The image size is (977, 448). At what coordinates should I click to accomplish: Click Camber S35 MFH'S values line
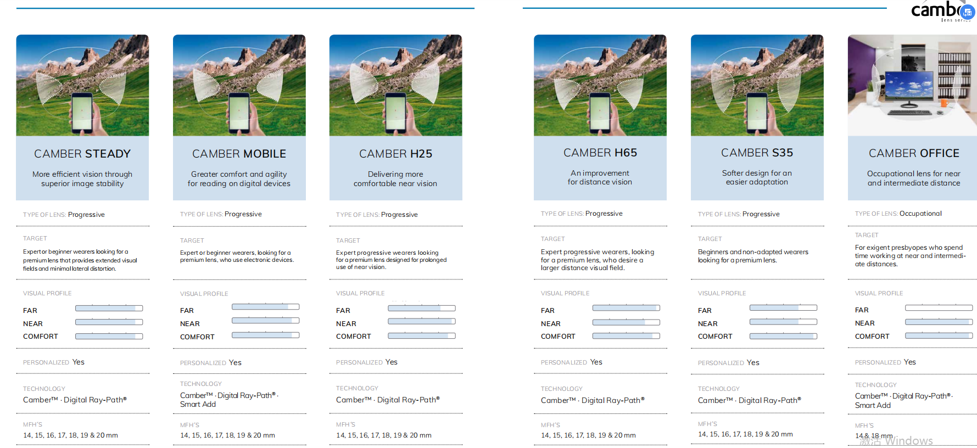(x=745, y=434)
